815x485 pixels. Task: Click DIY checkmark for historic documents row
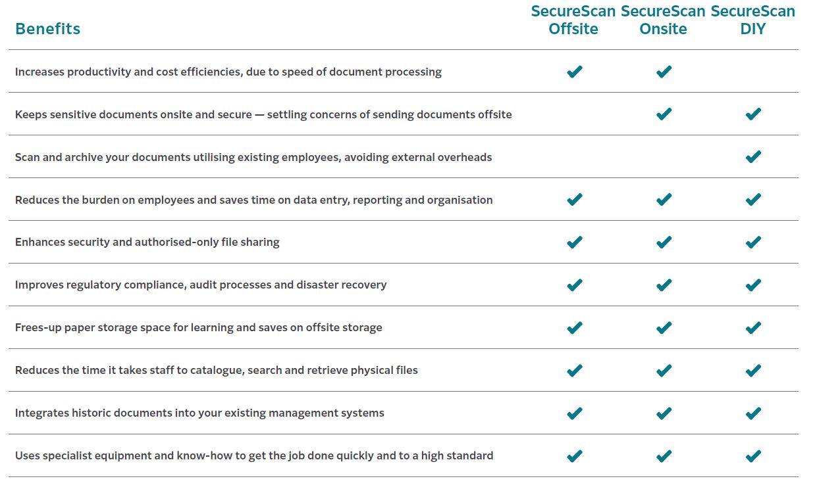coord(753,413)
